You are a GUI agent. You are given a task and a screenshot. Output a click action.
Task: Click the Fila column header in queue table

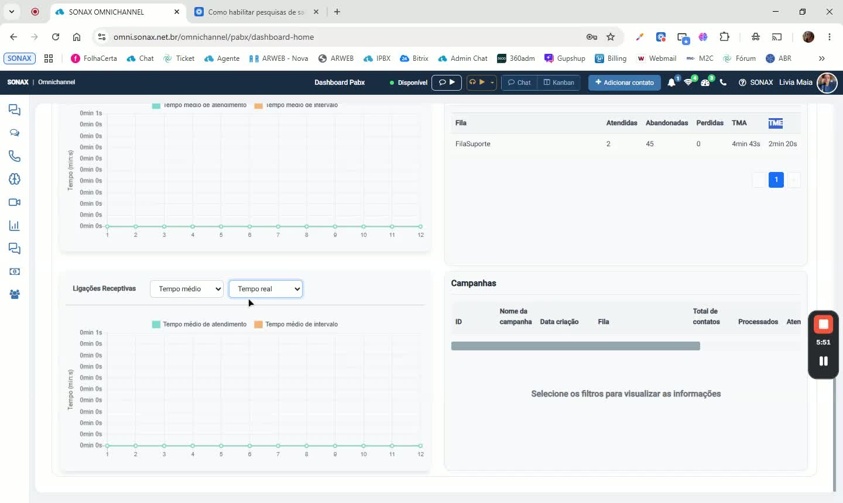[461, 123]
